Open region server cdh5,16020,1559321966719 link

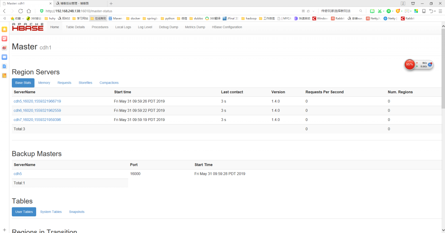click(x=37, y=101)
